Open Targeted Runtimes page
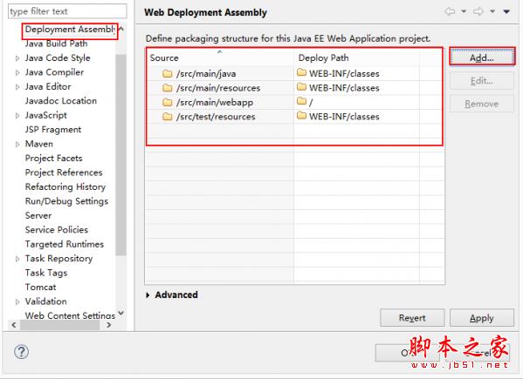Screen dimensions: 523x379 (x=65, y=244)
